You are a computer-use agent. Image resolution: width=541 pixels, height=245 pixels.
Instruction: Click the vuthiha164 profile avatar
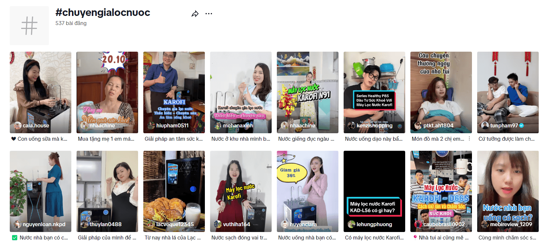tap(218, 224)
